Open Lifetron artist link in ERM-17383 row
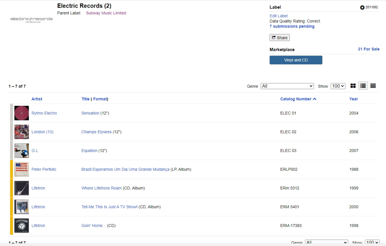Image resolution: width=386 pixels, height=246 pixels. pyautogui.click(x=38, y=226)
